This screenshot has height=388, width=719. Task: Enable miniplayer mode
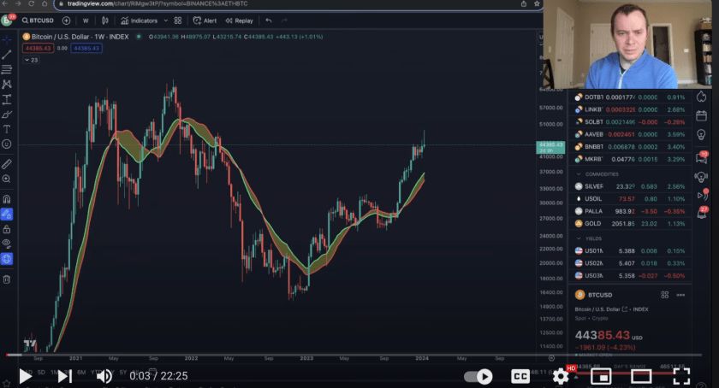[x=601, y=376]
